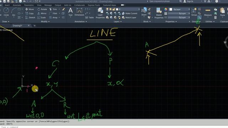Open Layer Properties manager
The height and width of the screenshot is (128, 228).
100,13
